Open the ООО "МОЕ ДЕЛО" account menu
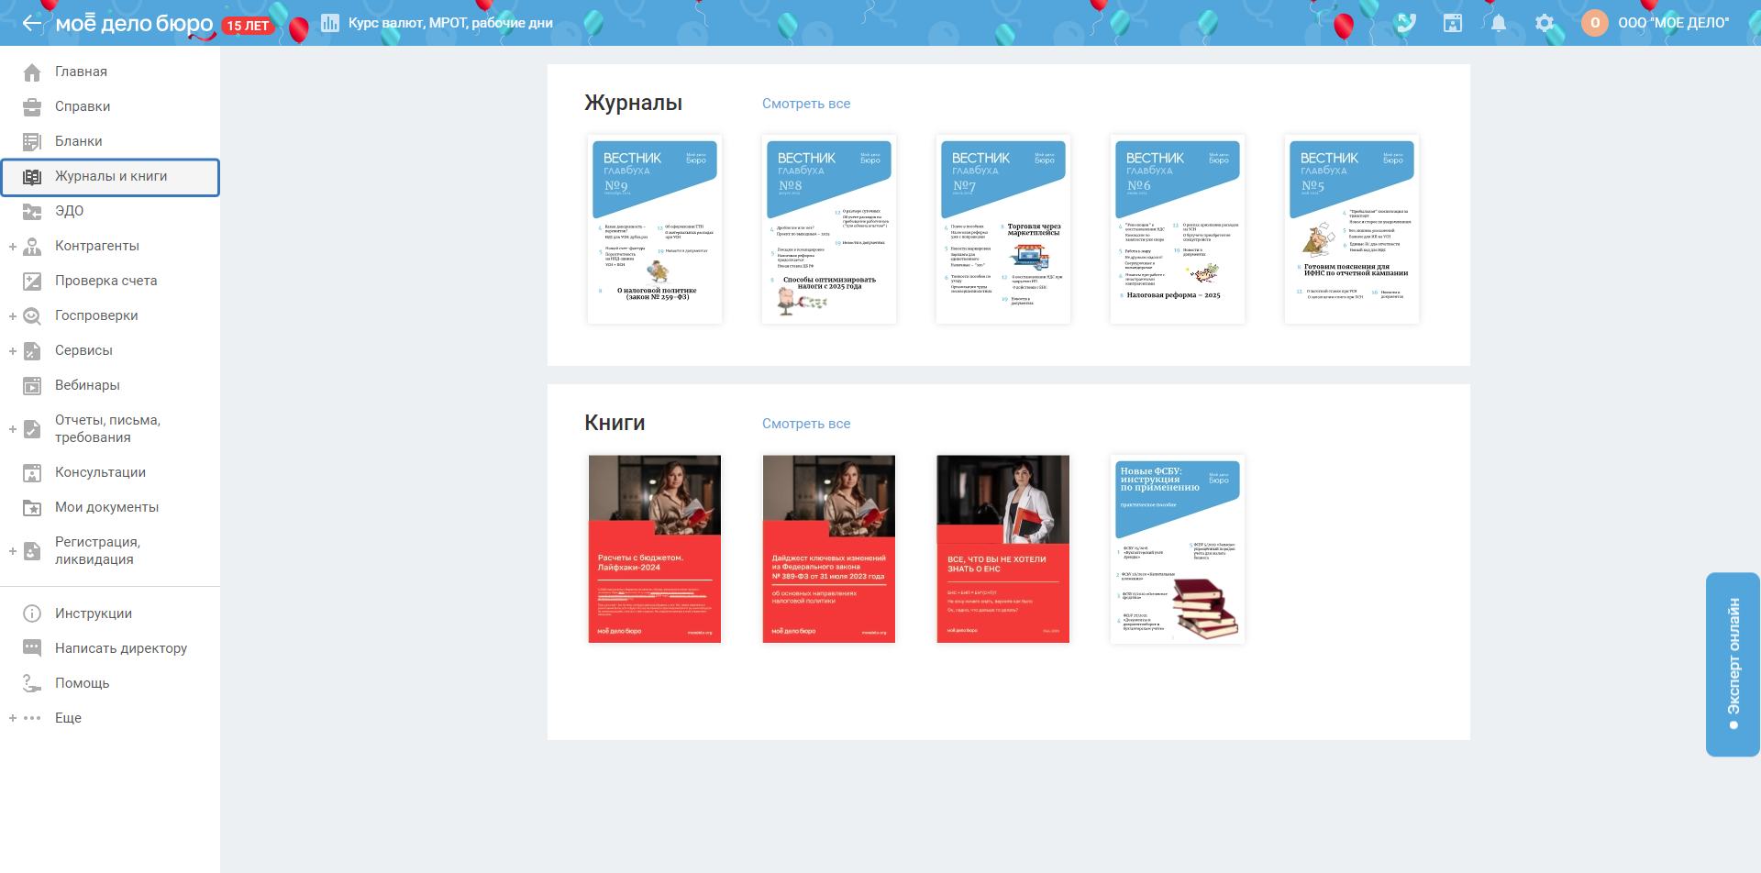1761x873 pixels. (x=1674, y=23)
